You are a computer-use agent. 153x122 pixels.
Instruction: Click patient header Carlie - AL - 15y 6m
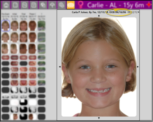pos(115,5)
